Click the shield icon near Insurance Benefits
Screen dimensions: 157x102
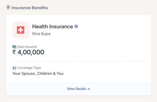point(8,8)
